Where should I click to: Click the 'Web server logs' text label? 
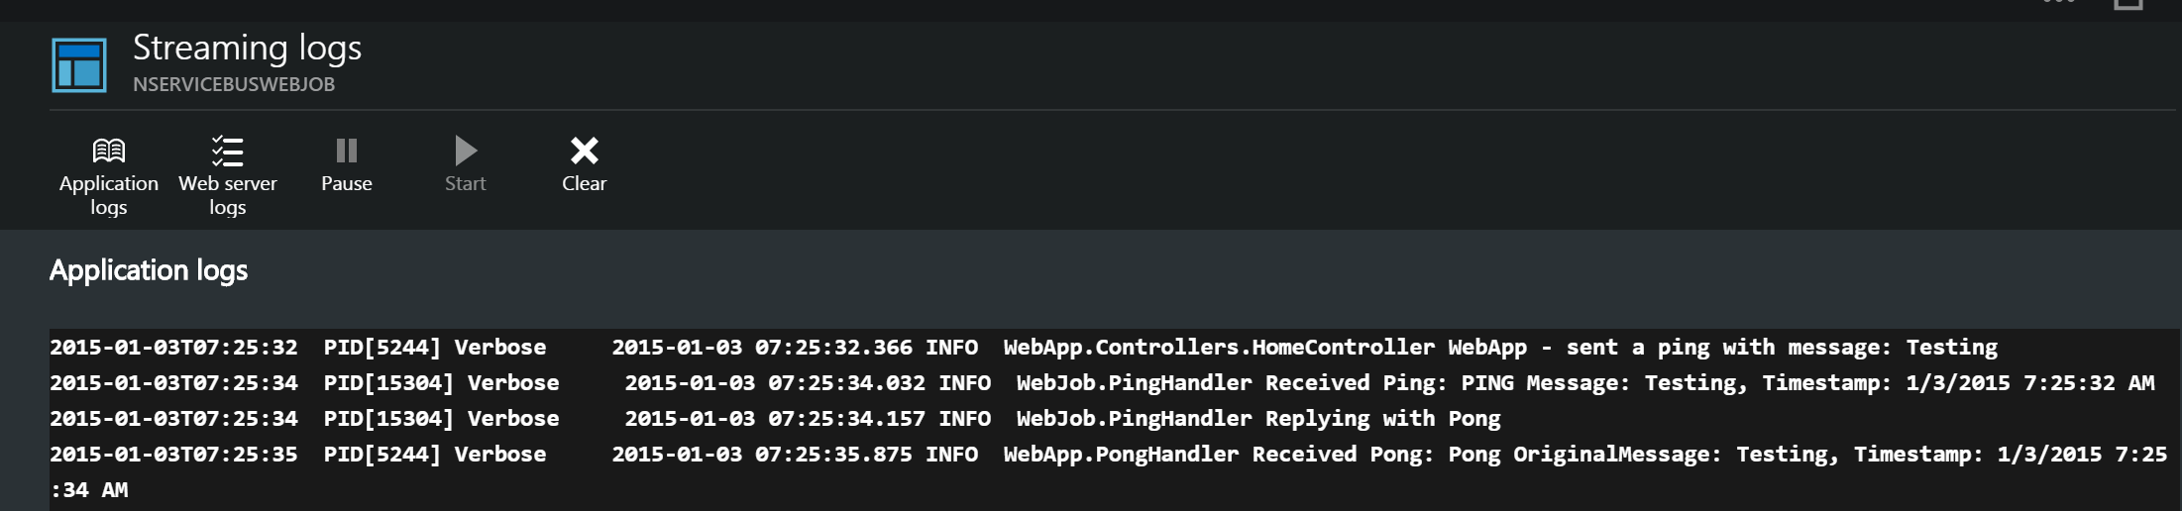pyautogui.click(x=228, y=195)
